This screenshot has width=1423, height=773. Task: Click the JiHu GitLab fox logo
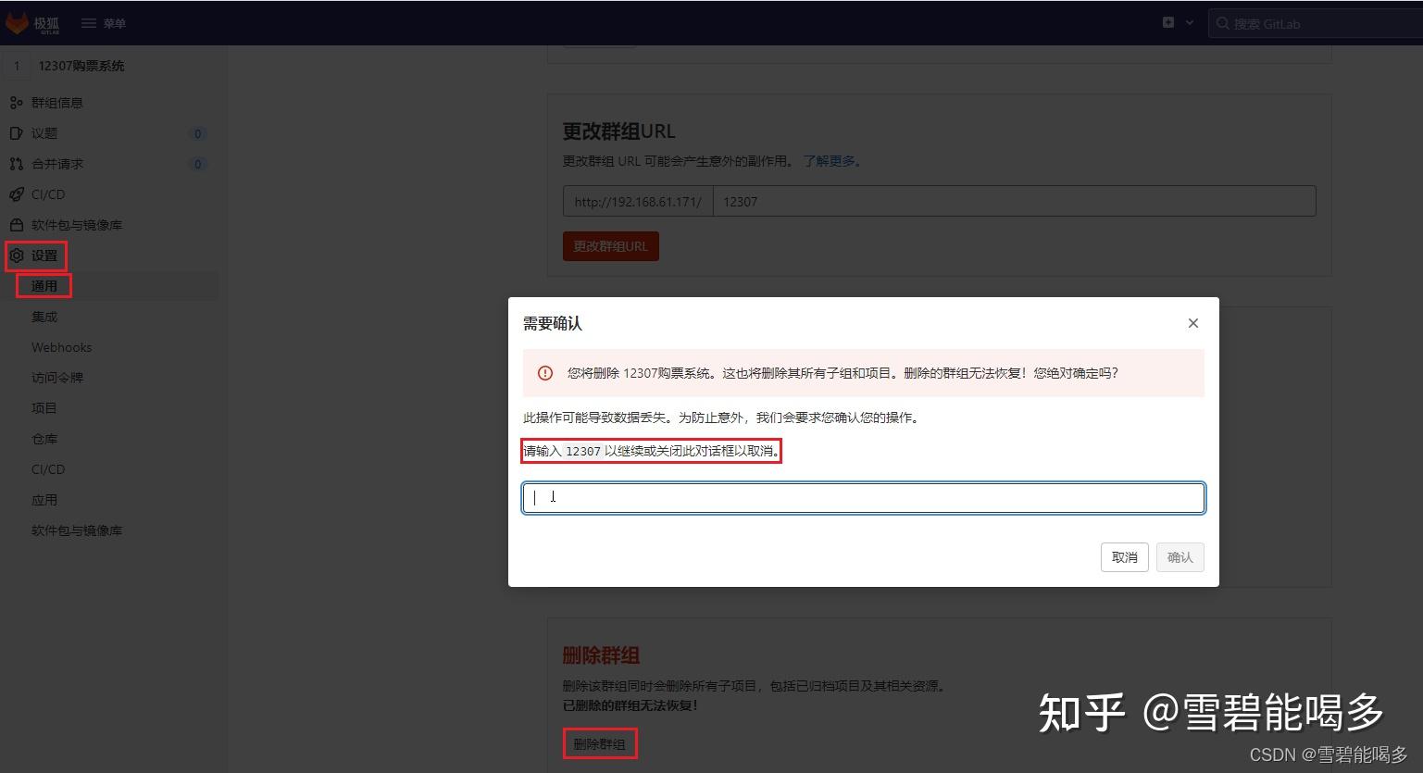pyautogui.click(x=18, y=22)
